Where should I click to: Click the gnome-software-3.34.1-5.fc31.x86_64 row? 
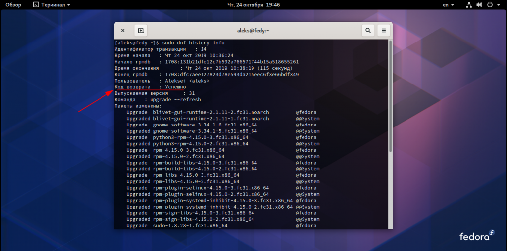[x=223, y=131]
